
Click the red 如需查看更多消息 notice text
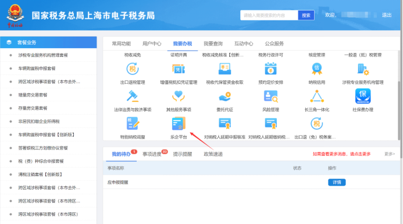pos(341,154)
